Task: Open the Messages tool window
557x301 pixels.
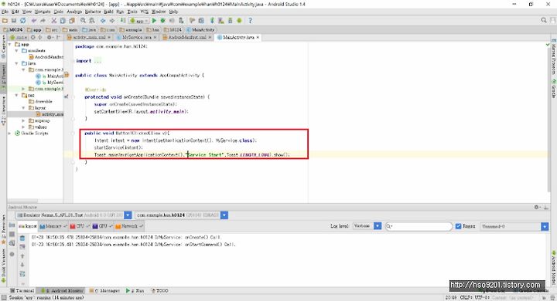Action: pyautogui.click(x=104, y=291)
